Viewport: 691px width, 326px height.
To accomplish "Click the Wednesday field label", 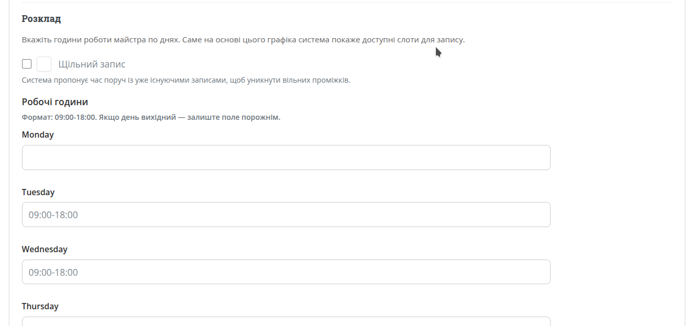I will click(x=45, y=250).
